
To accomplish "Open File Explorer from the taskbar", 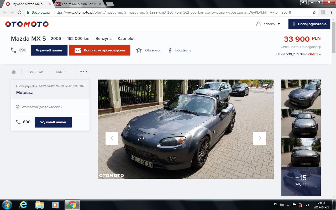I will point(39,205).
